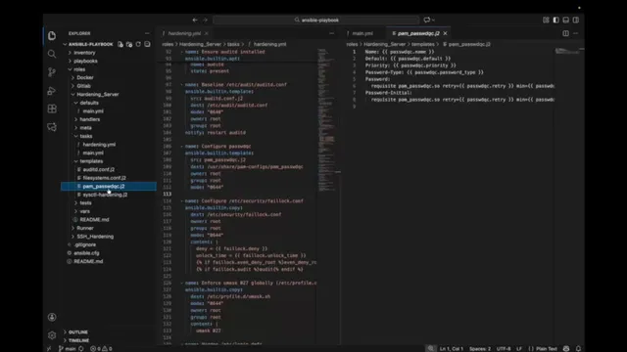Change file encoding UTF-8
The height and width of the screenshot is (352, 627).
tap(503, 349)
